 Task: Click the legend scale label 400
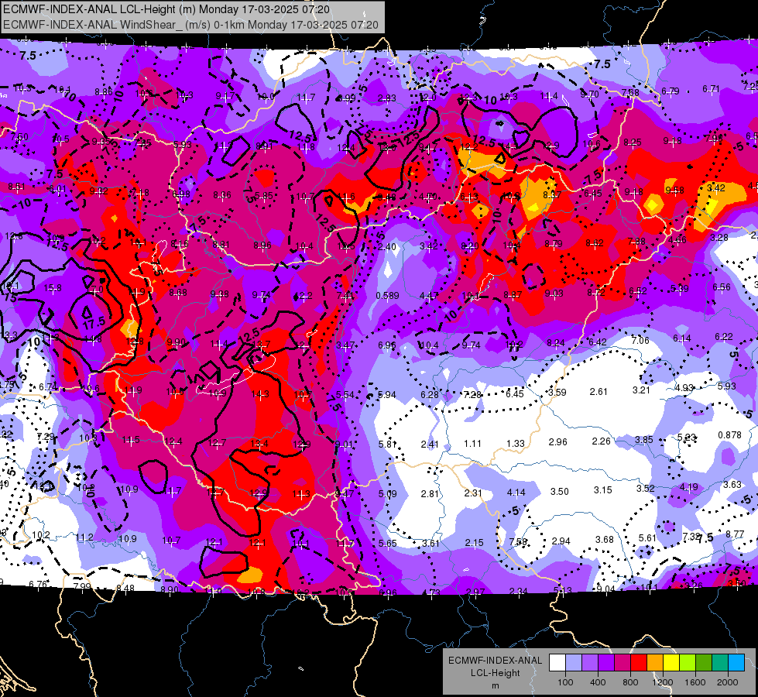click(x=598, y=682)
